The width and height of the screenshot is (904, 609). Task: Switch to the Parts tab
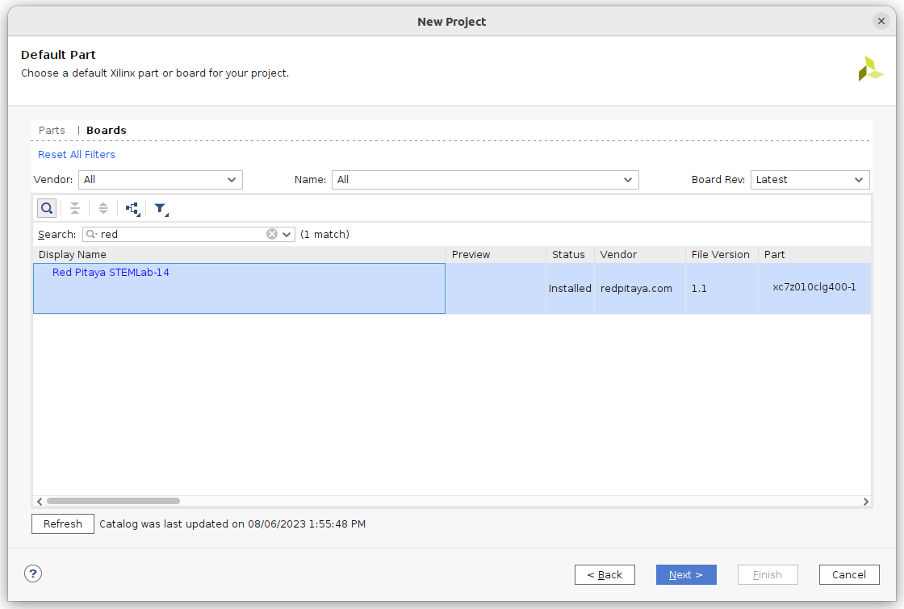[x=52, y=130]
